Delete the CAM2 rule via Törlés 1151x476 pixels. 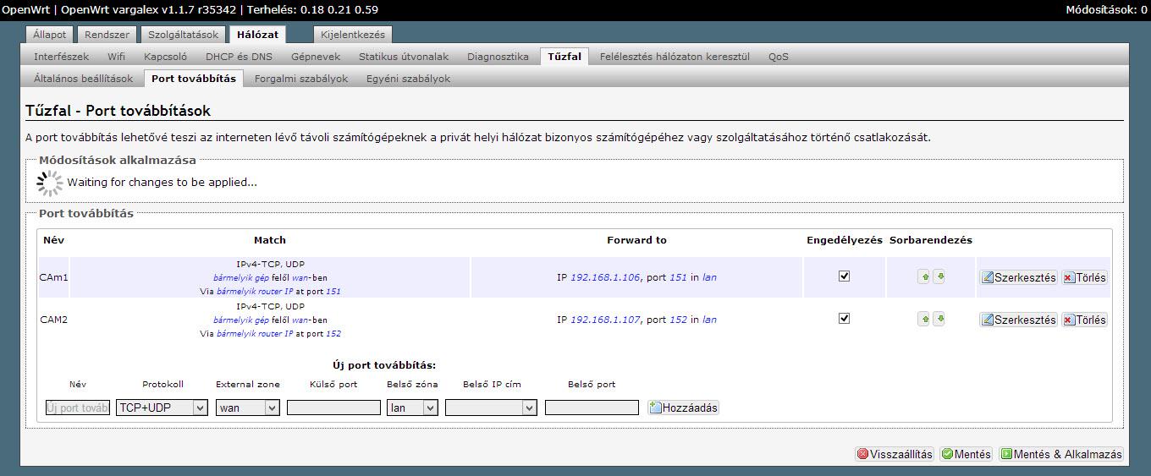[x=1084, y=320]
